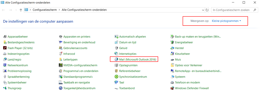Go up one level with the up arrow

[21, 10]
